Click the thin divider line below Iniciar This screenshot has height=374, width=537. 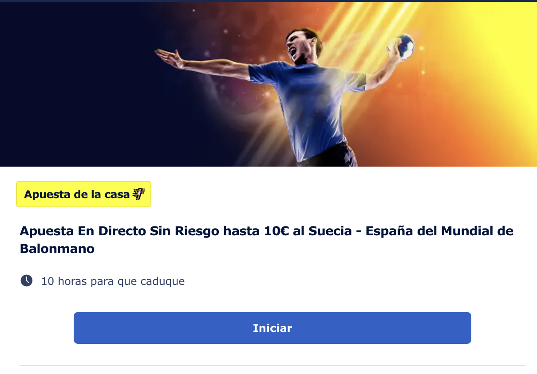pyautogui.click(x=272, y=366)
